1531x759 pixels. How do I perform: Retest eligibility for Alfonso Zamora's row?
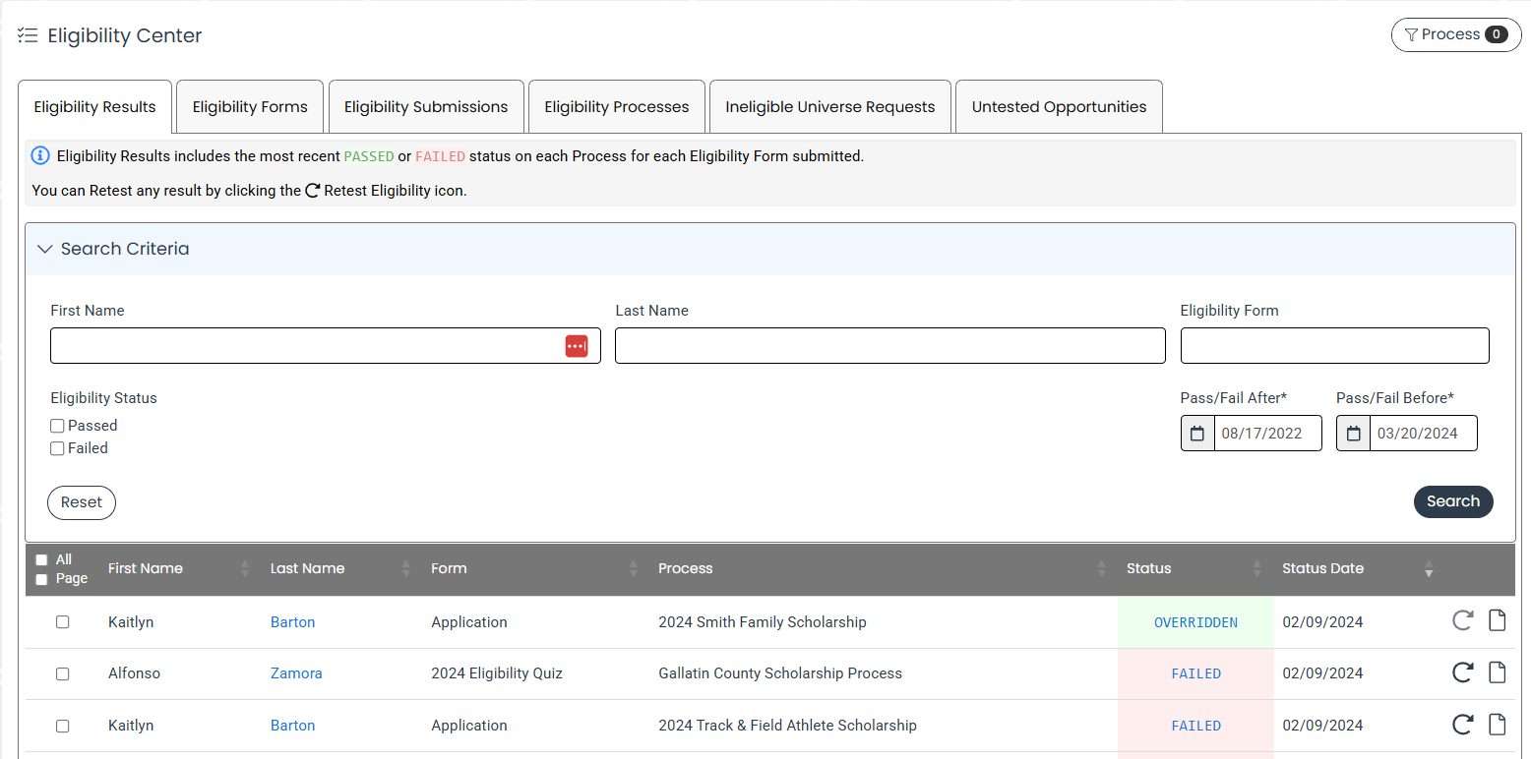point(1462,673)
